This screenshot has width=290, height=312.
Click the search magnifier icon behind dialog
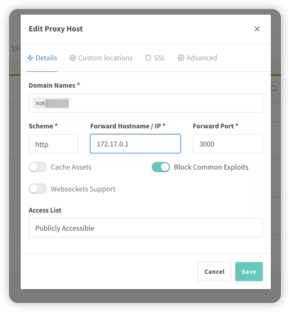(x=274, y=89)
